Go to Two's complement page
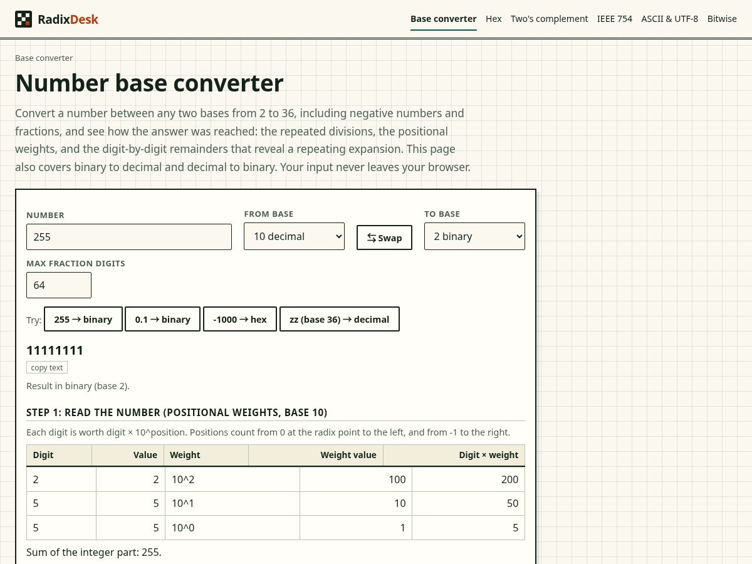Screen dimensions: 752x564 pyautogui.click(x=549, y=19)
